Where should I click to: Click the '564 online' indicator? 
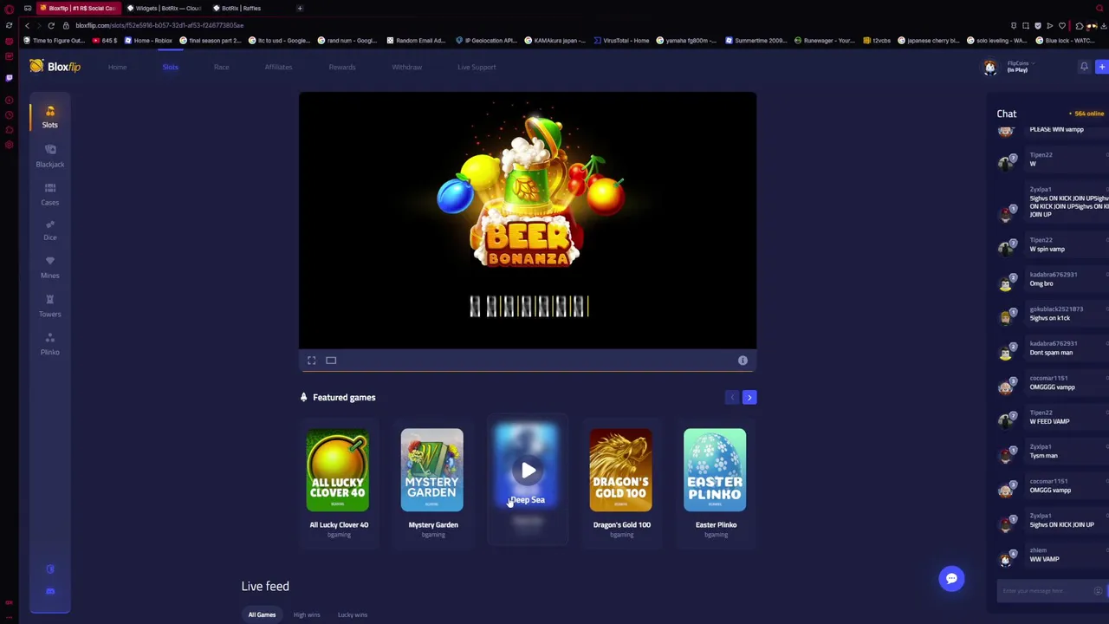point(1086,114)
